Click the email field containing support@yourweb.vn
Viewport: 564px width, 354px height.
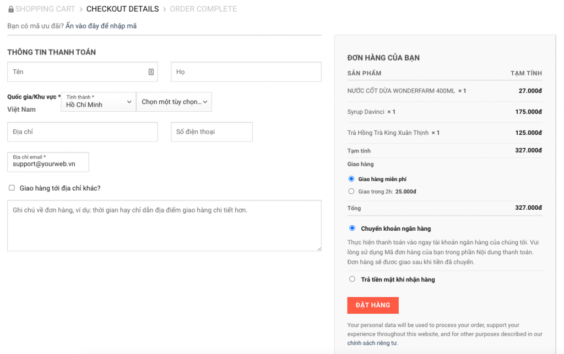coord(48,162)
